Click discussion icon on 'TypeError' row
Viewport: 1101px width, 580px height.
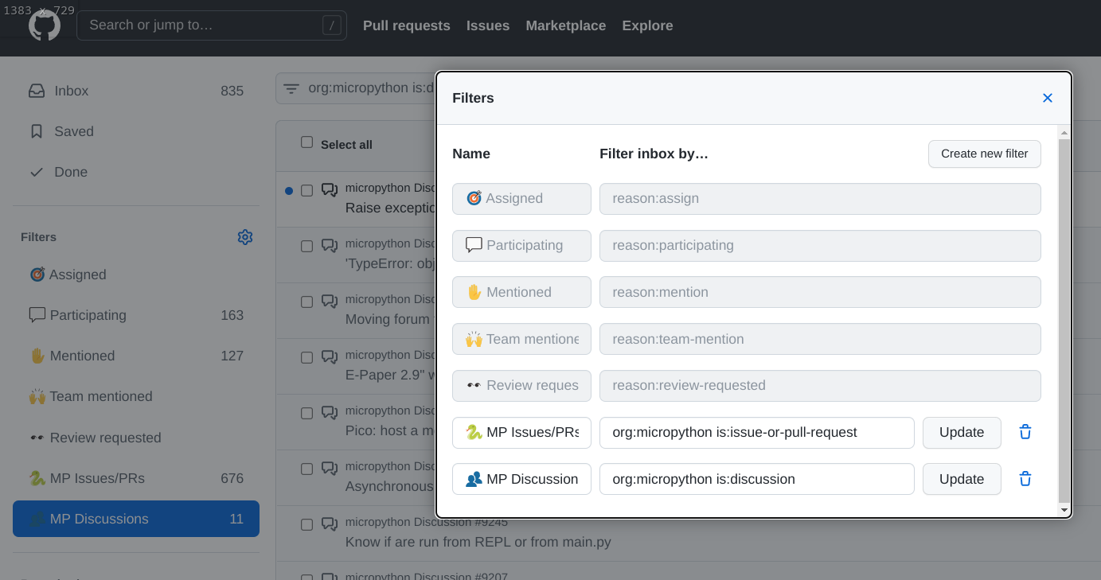(x=330, y=246)
